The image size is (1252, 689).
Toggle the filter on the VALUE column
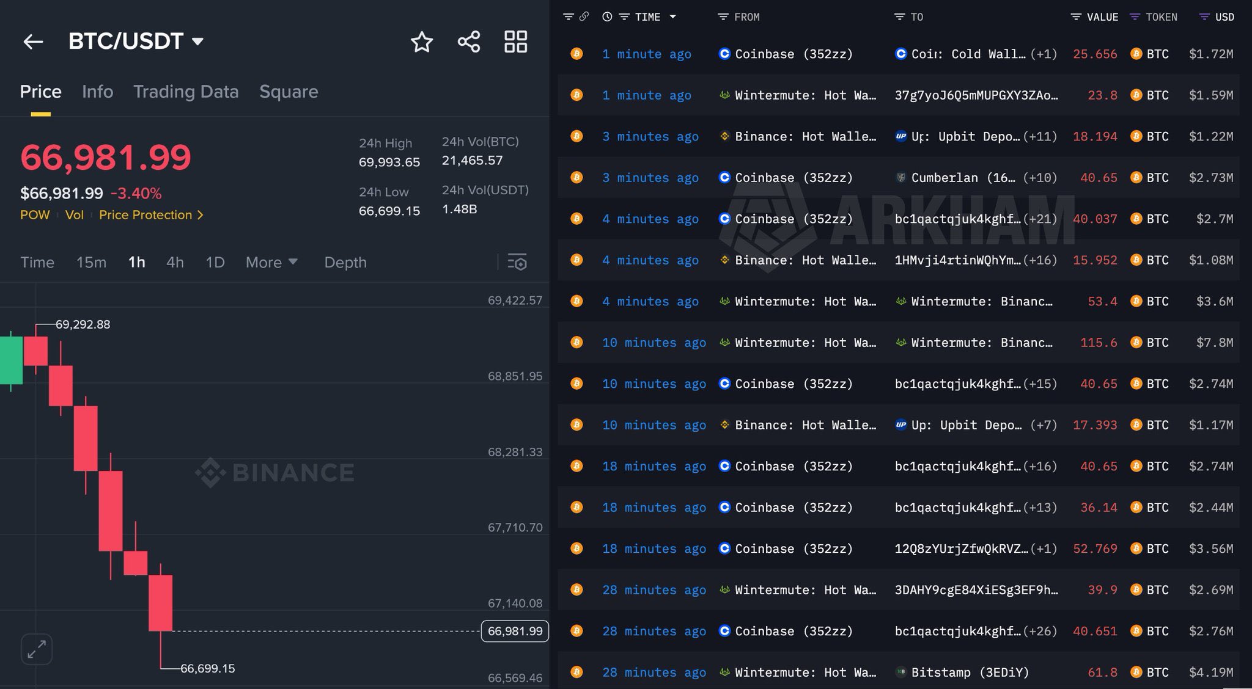1075,16
